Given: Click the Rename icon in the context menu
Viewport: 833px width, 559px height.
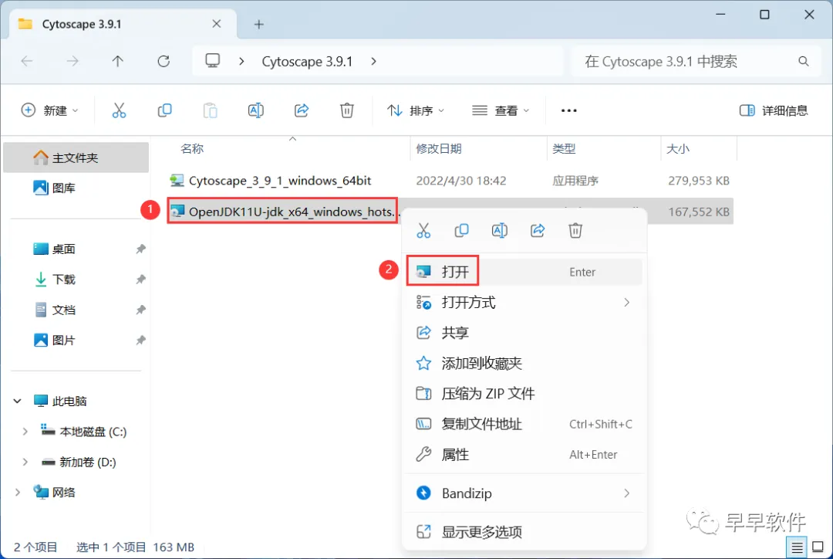Looking at the screenshot, I should [x=499, y=230].
